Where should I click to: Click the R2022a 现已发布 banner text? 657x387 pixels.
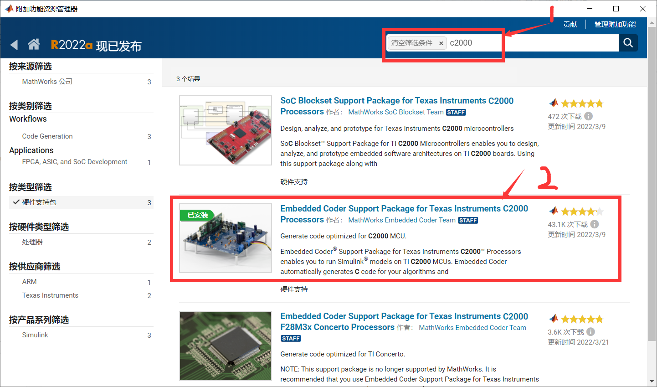pos(96,45)
